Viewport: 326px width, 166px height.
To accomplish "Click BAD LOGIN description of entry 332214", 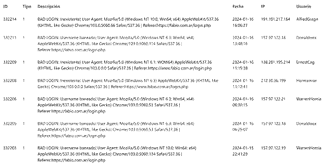I will click(128, 22).
